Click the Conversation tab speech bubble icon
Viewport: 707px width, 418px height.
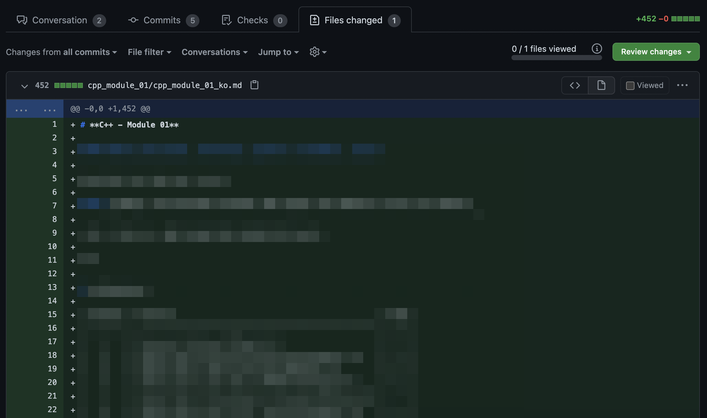click(x=22, y=20)
